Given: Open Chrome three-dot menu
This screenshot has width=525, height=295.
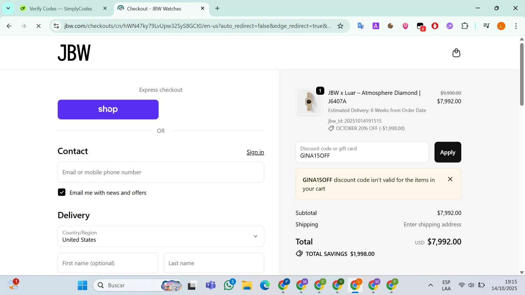Looking at the screenshot, I should (x=516, y=26).
